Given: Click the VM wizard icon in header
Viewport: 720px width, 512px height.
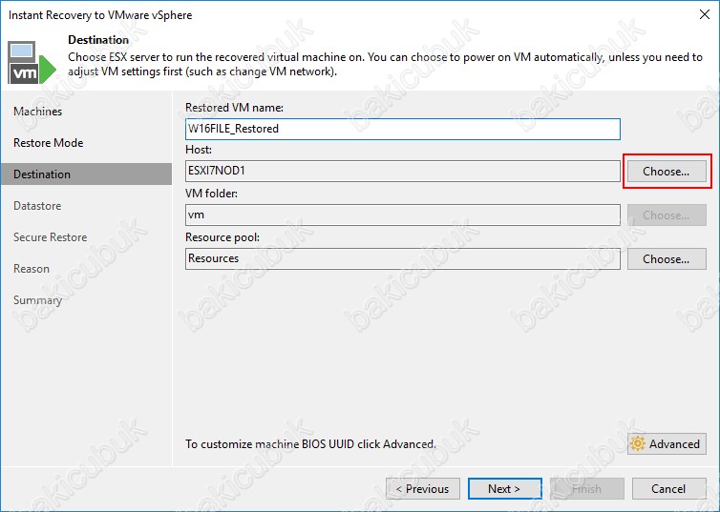Looking at the screenshot, I should [x=31, y=62].
